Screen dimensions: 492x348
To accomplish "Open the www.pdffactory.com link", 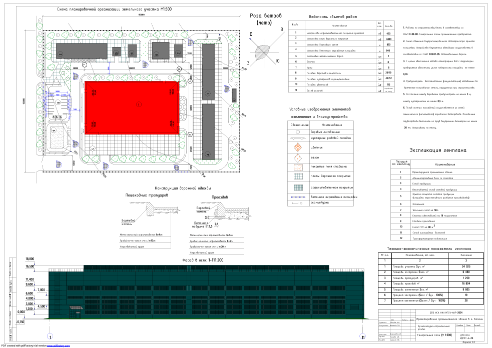I will point(59,345).
